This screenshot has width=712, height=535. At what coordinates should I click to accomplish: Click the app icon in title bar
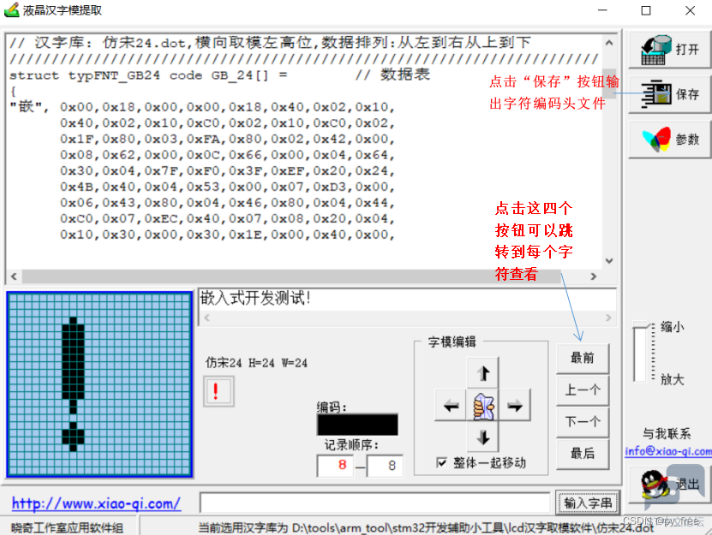[x=12, y=10]
